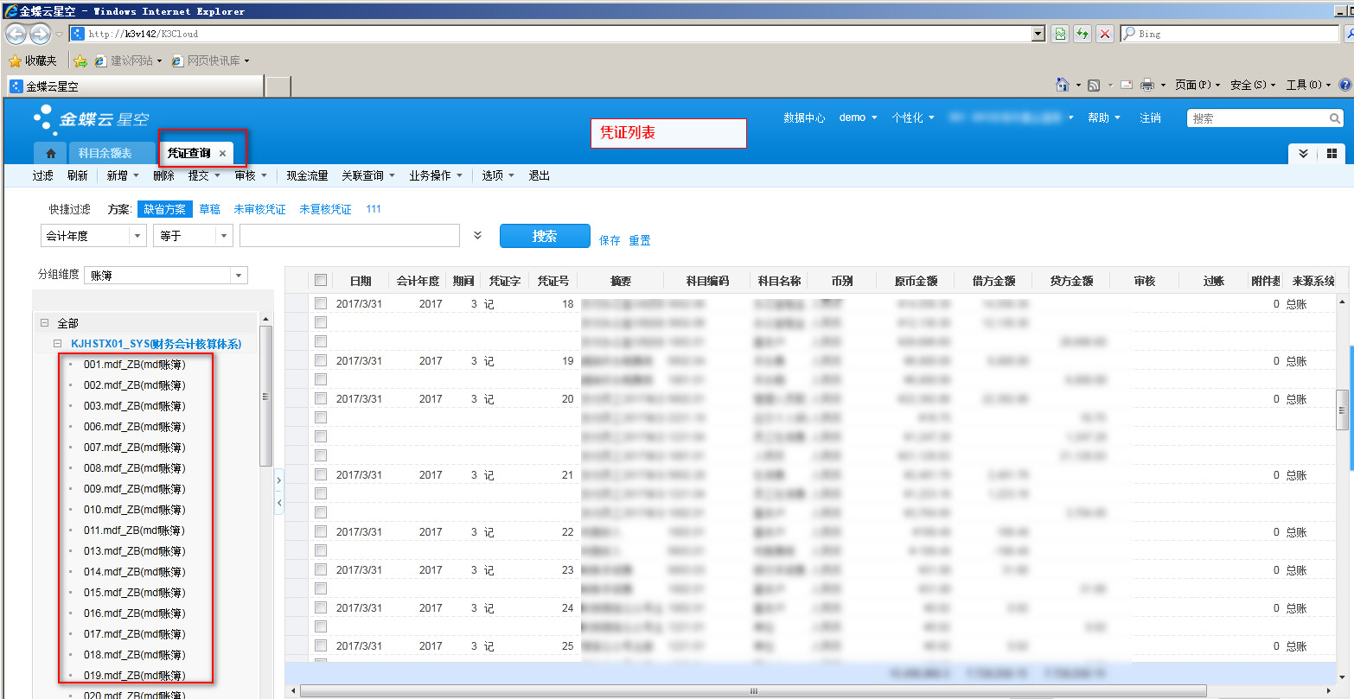Close the 凭证查询 tab
The width and height of the screenshot is (1354, 699).
222,154
